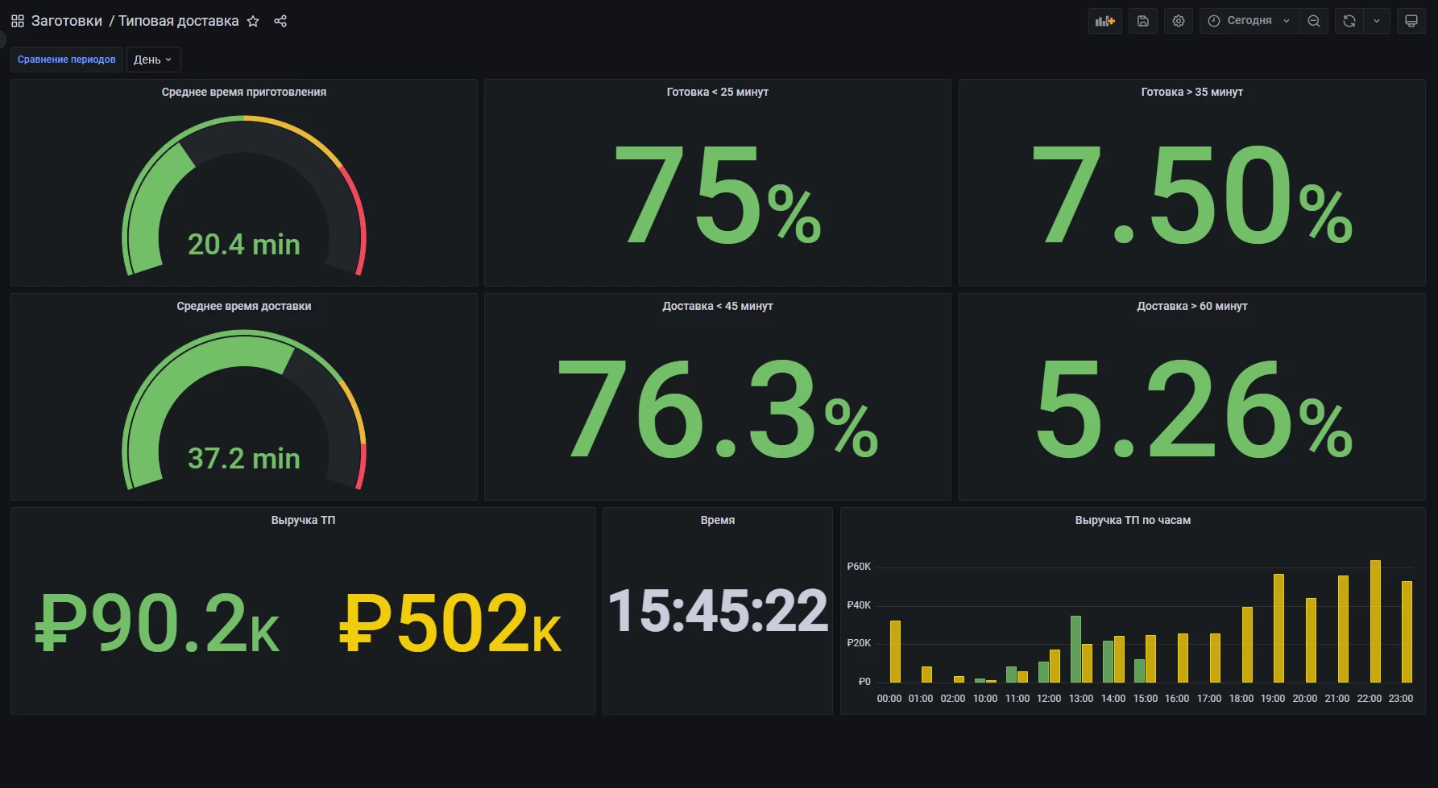1438x788 pixels.
Task: Open the Выручка ТП по часам panel menu
Action: point(1132,520)
